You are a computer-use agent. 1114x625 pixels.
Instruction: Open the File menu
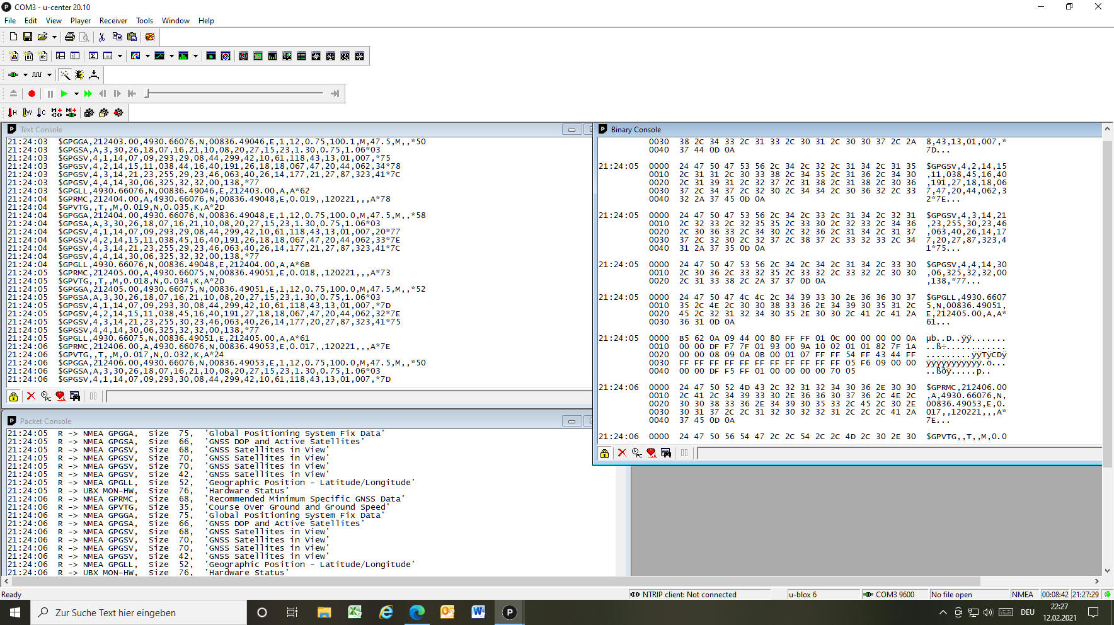10,21
